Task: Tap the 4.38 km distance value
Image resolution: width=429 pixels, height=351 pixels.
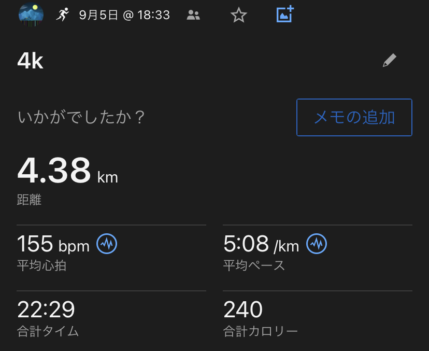Action: [67, 172]
